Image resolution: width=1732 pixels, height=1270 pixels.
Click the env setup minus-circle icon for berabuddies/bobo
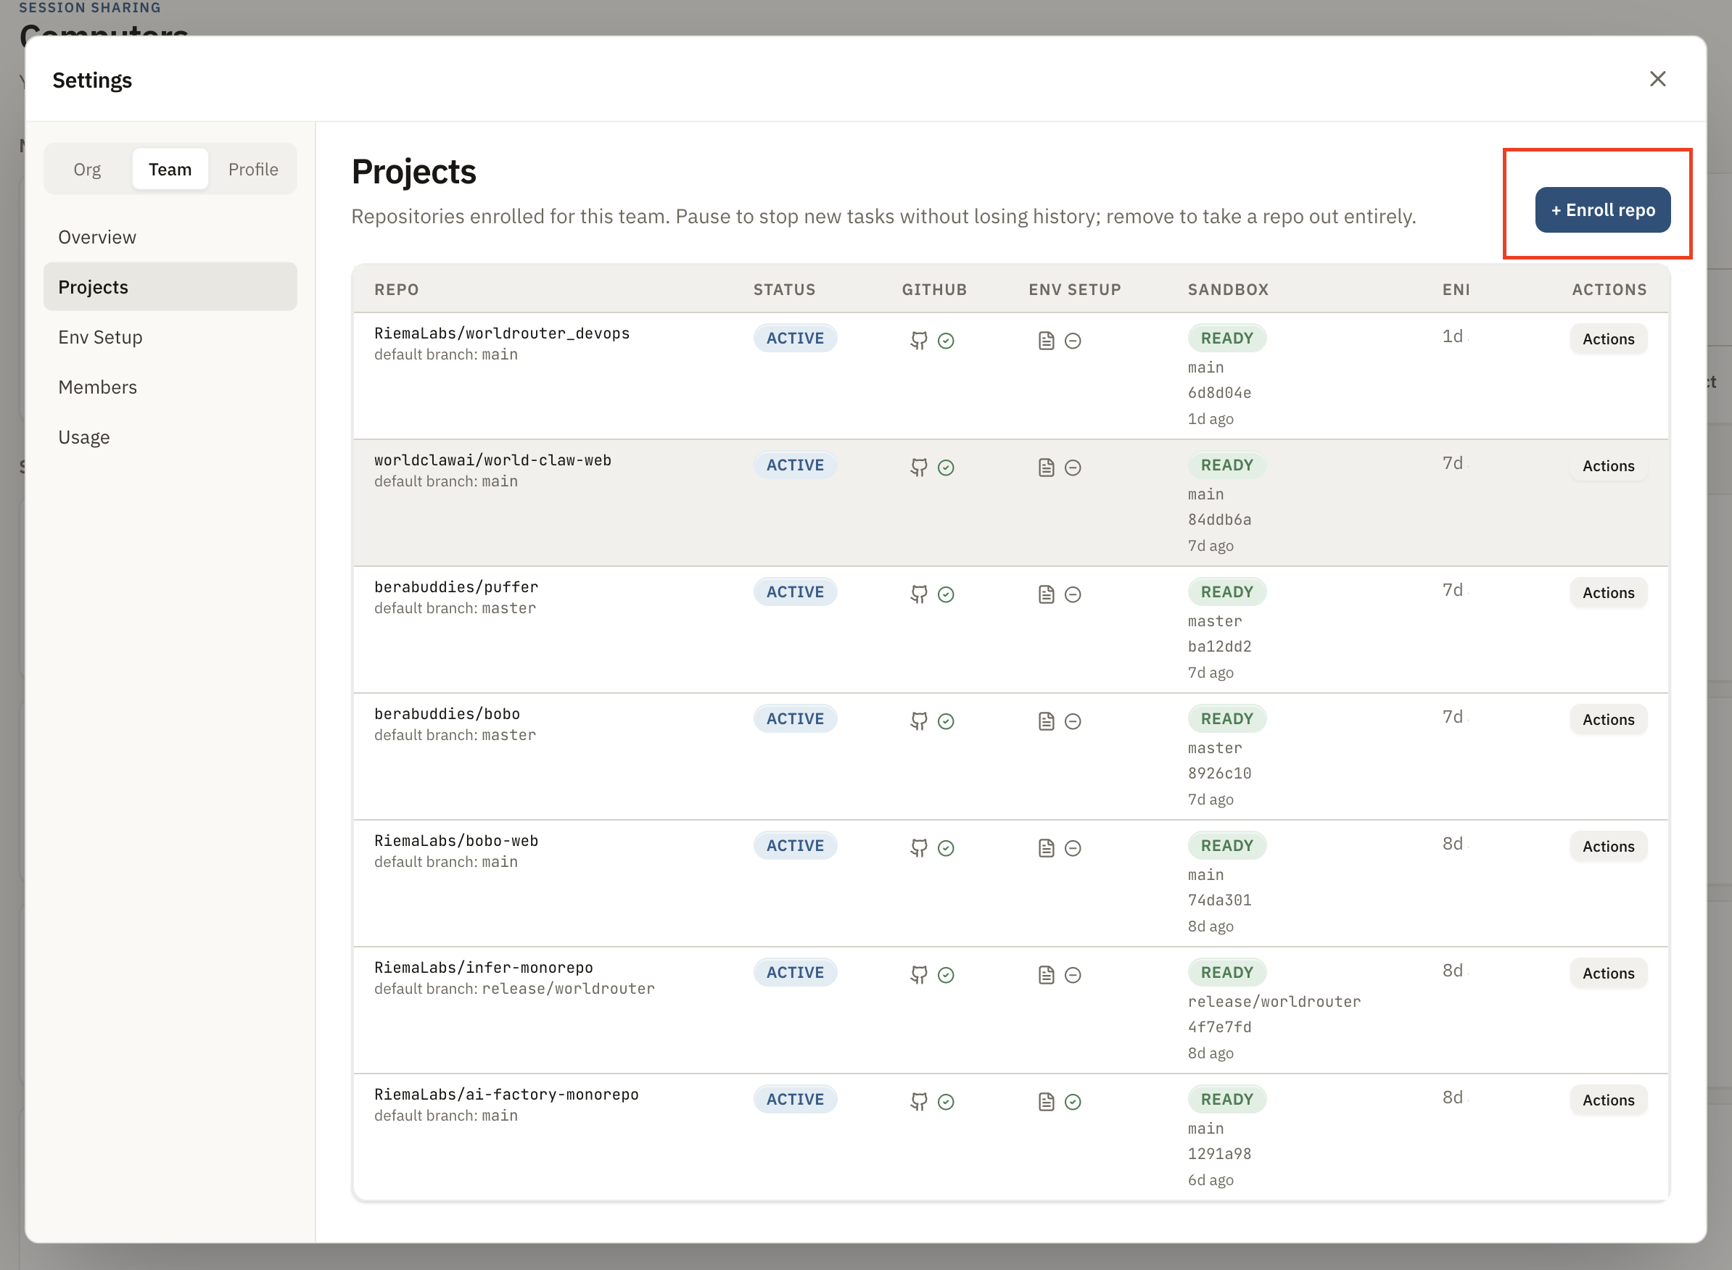pyautogui.click(x=1073, y=721)
